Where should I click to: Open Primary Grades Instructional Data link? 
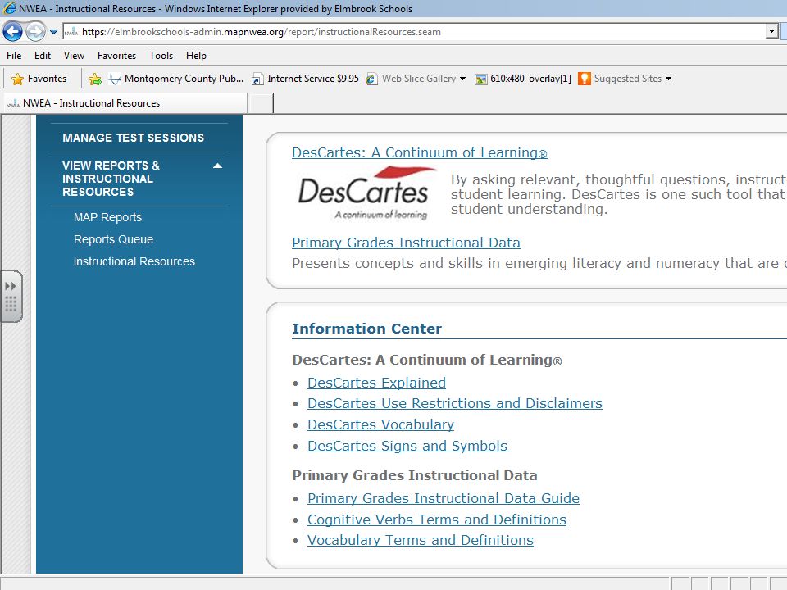click(x=406, y=243)
